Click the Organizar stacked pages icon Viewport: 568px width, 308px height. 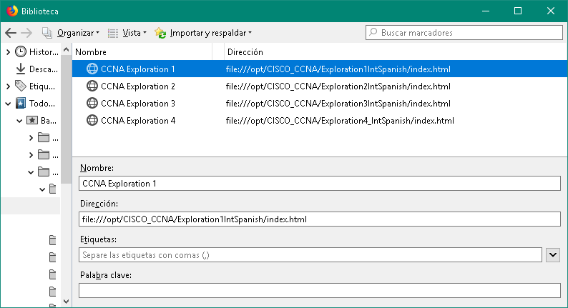(47, 33)
